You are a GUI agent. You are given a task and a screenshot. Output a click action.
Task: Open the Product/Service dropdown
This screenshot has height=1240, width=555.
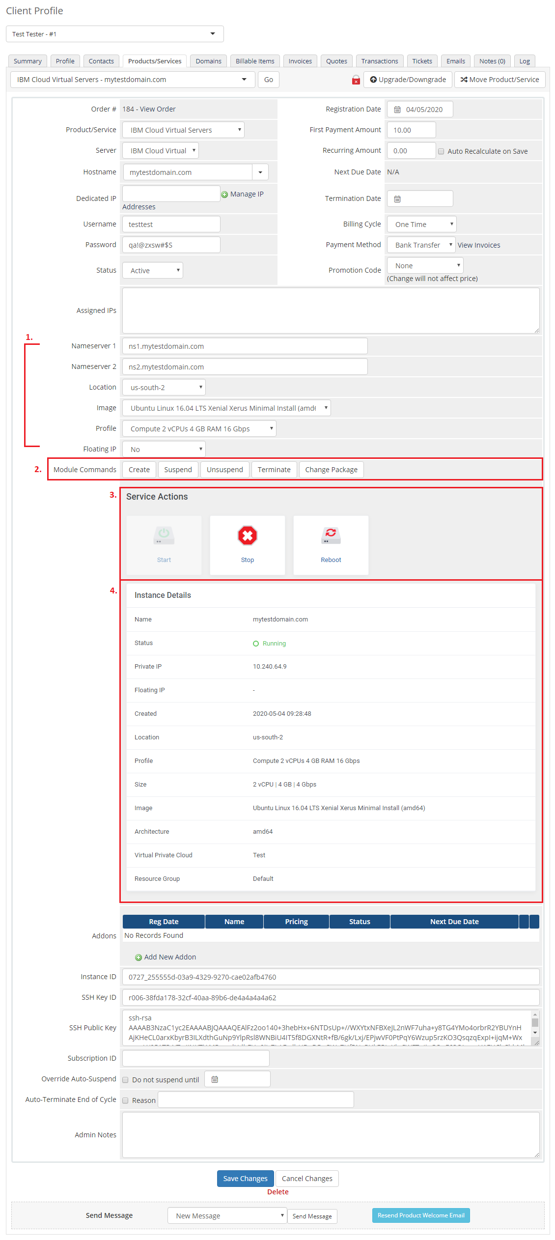click(x=183, y=130)
